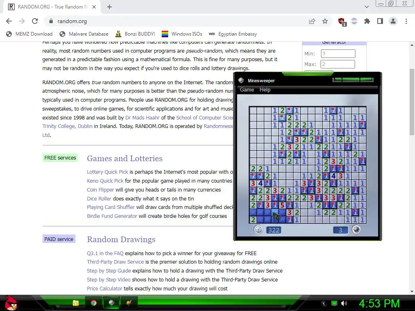This screenshot has height=311, width=415.
Task: Show hidden tray icons arrow
Action: (324, 304)
